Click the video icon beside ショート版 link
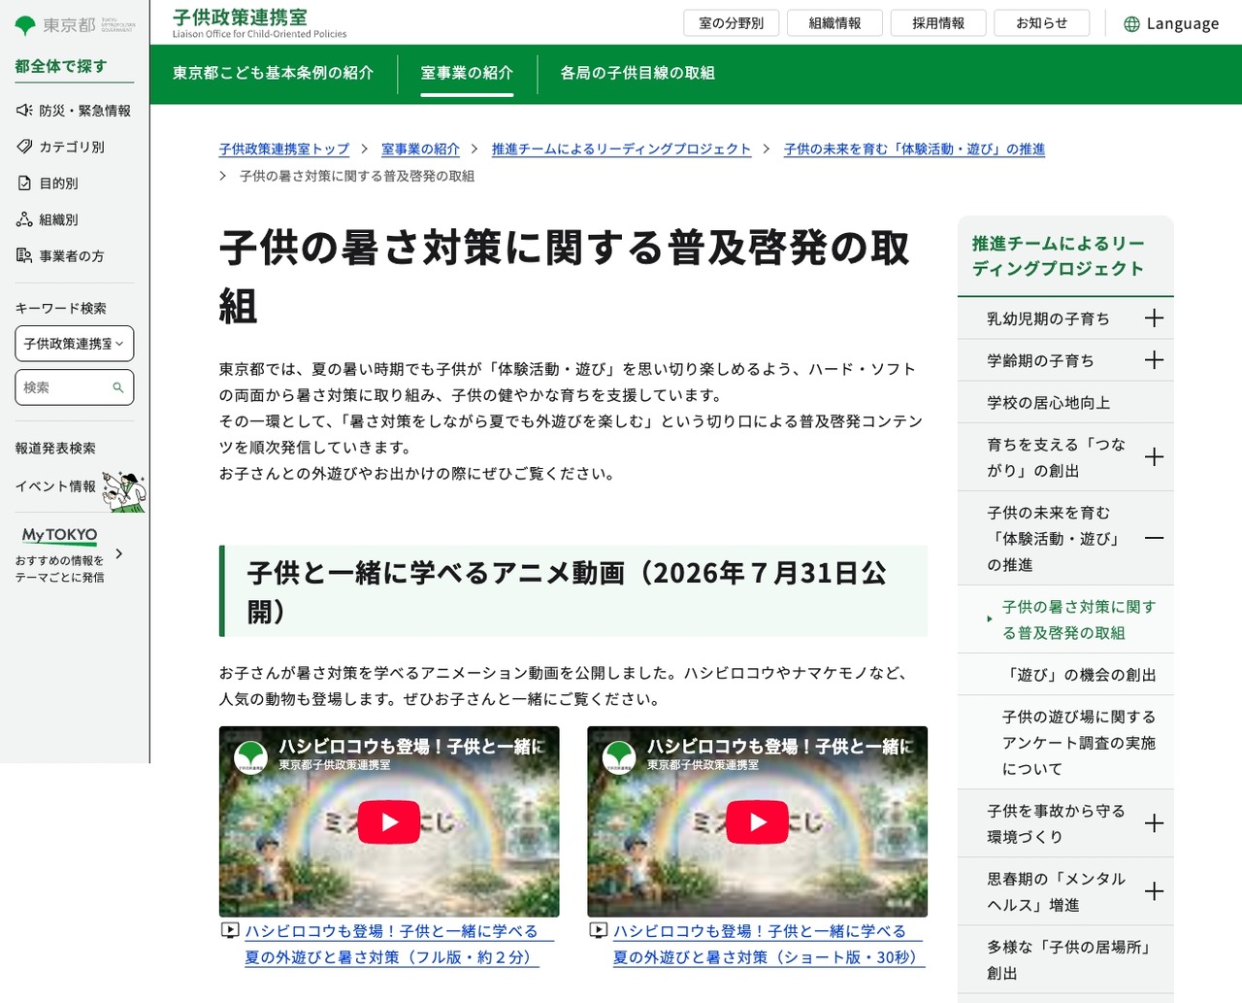Screen dimensions: 1242x1003 click(x=599, y=930)
